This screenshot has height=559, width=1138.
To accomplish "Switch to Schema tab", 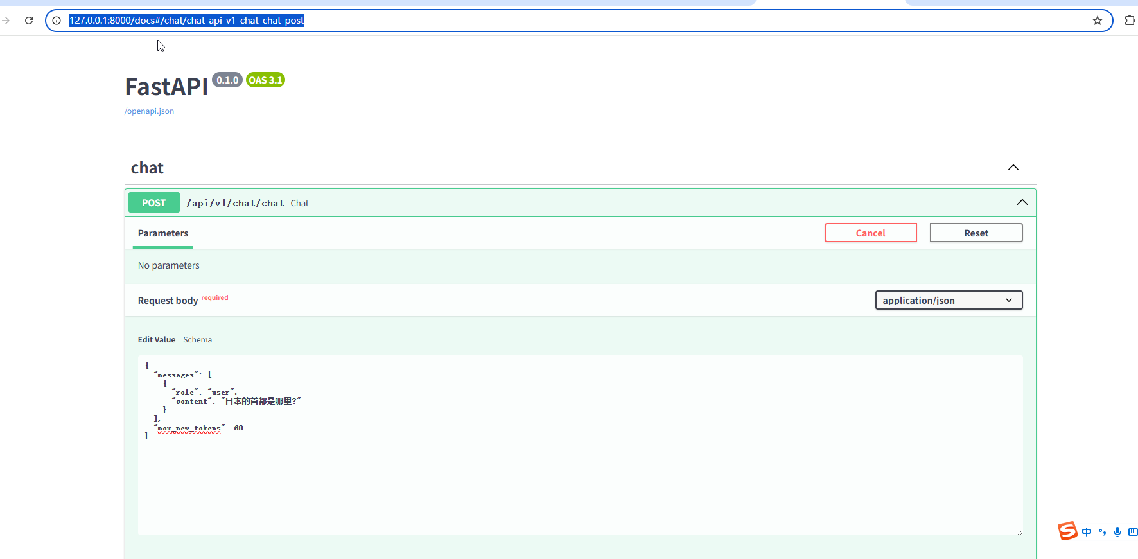I will point(197,340).
